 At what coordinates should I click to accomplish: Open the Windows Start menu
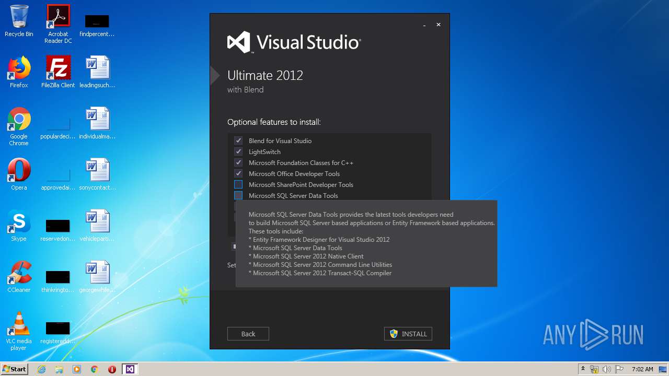click(14, 369)
